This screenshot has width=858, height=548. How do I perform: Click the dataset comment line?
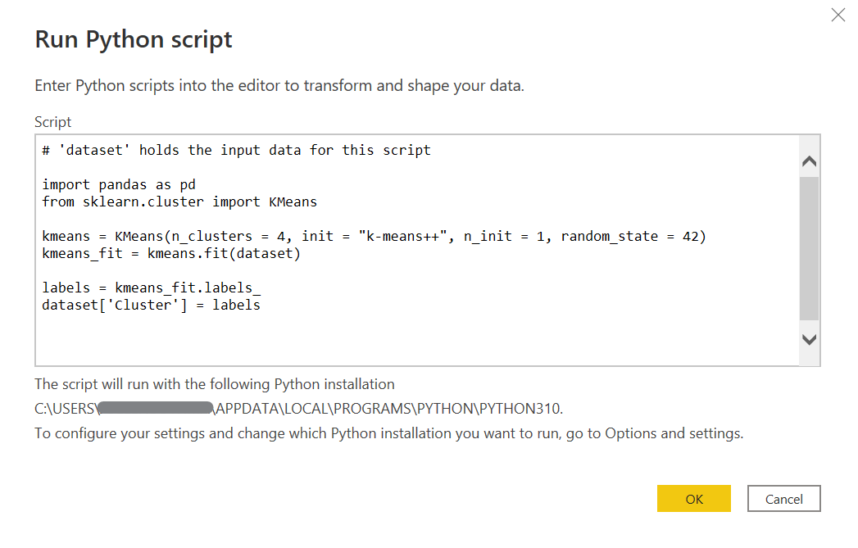(235, 149)
